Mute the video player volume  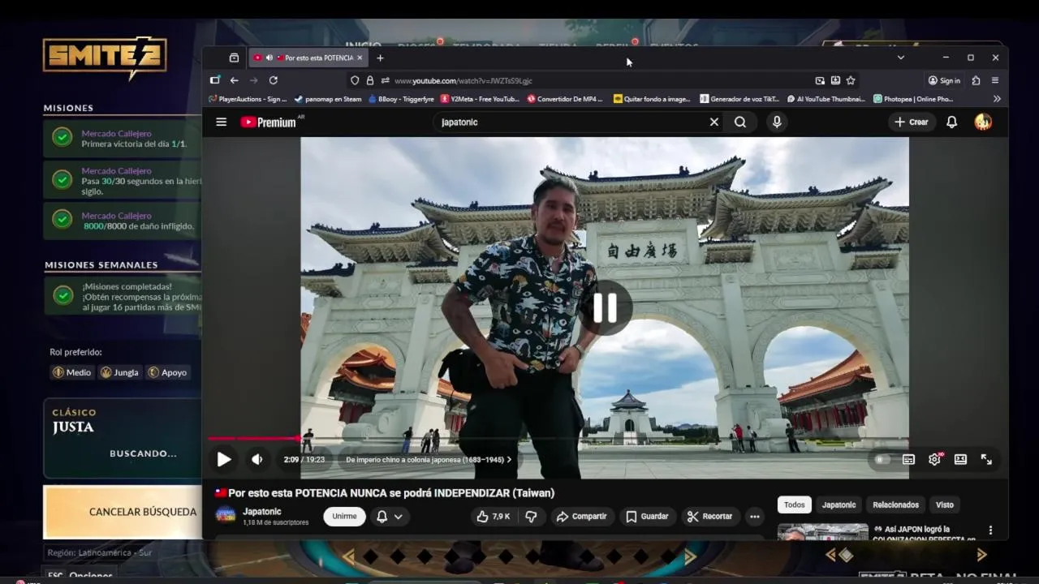(x=257, y=459)
